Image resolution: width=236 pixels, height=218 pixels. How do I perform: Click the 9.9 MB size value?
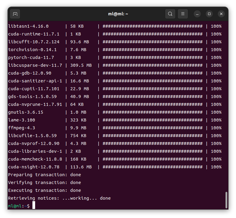(78, 128)
